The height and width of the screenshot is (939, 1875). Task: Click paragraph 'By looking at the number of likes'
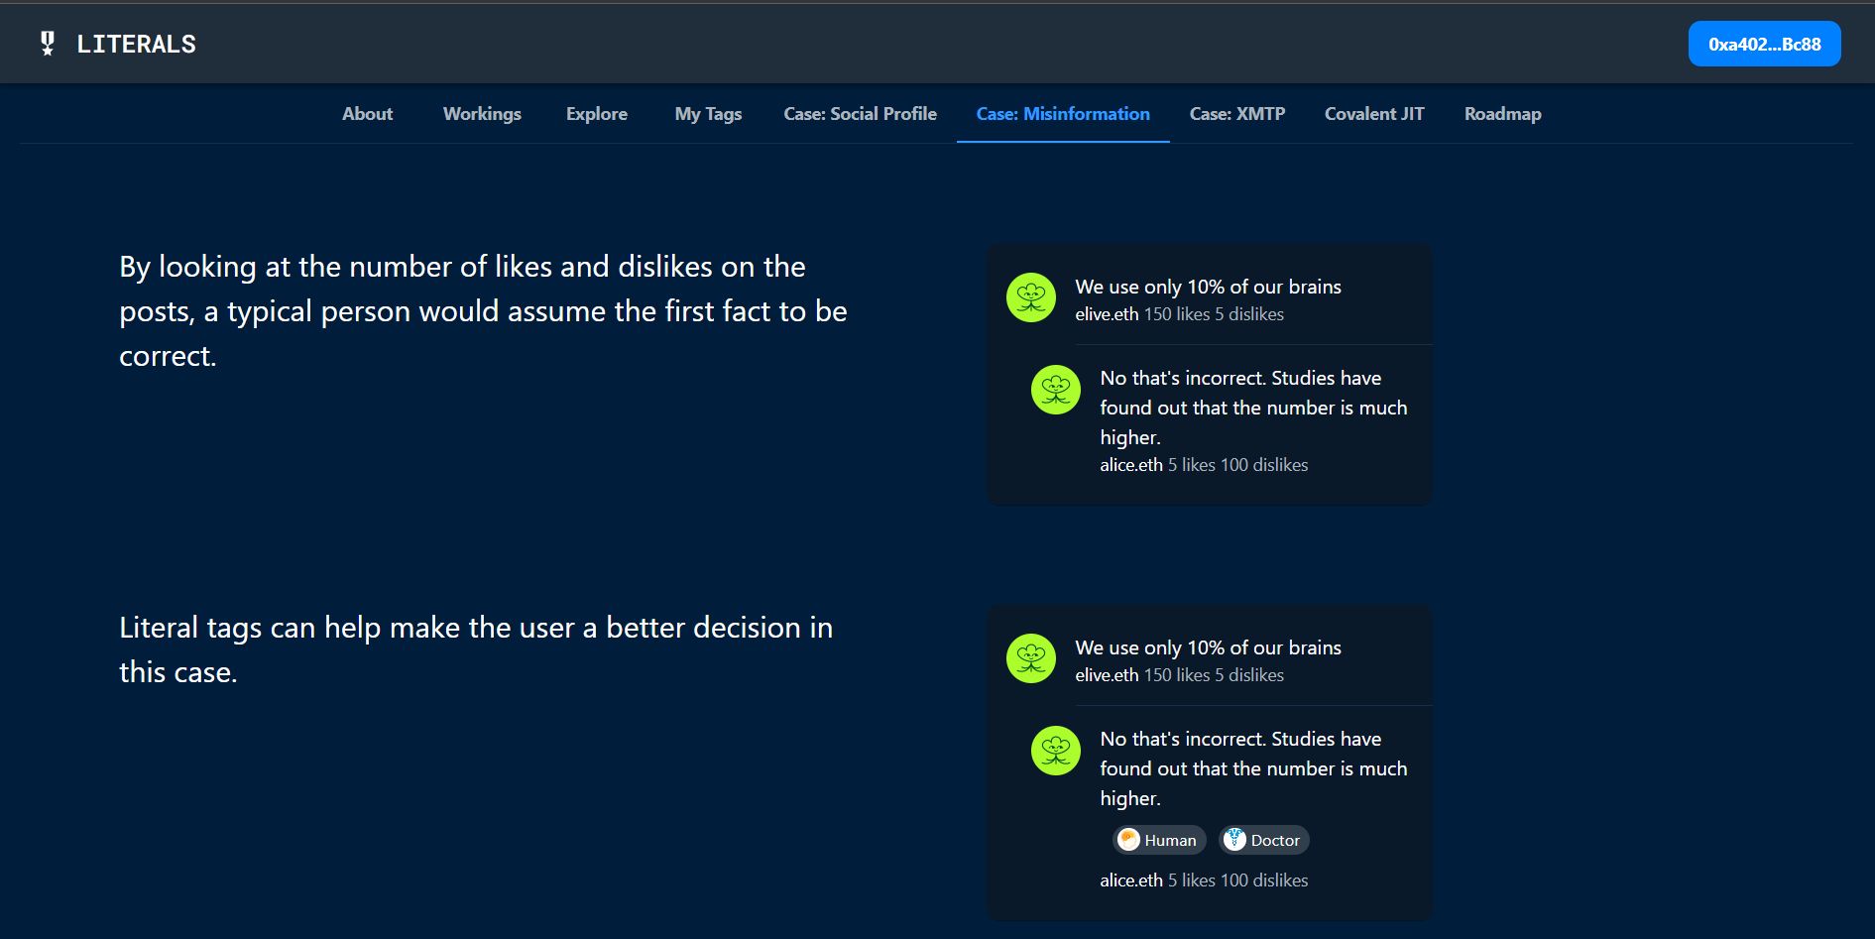483,311
